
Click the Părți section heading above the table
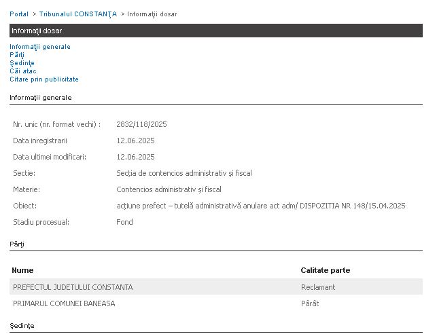[17, 244]
